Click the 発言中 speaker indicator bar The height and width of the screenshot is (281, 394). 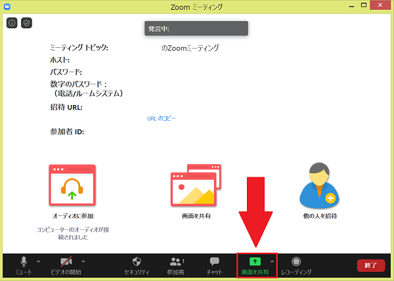coord(196,28)
